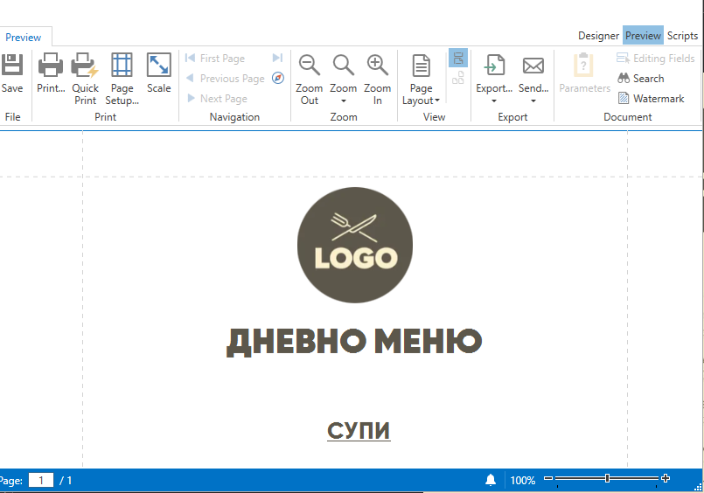
Task: Click Zoom In magnifier
Action: coord(377,66)
